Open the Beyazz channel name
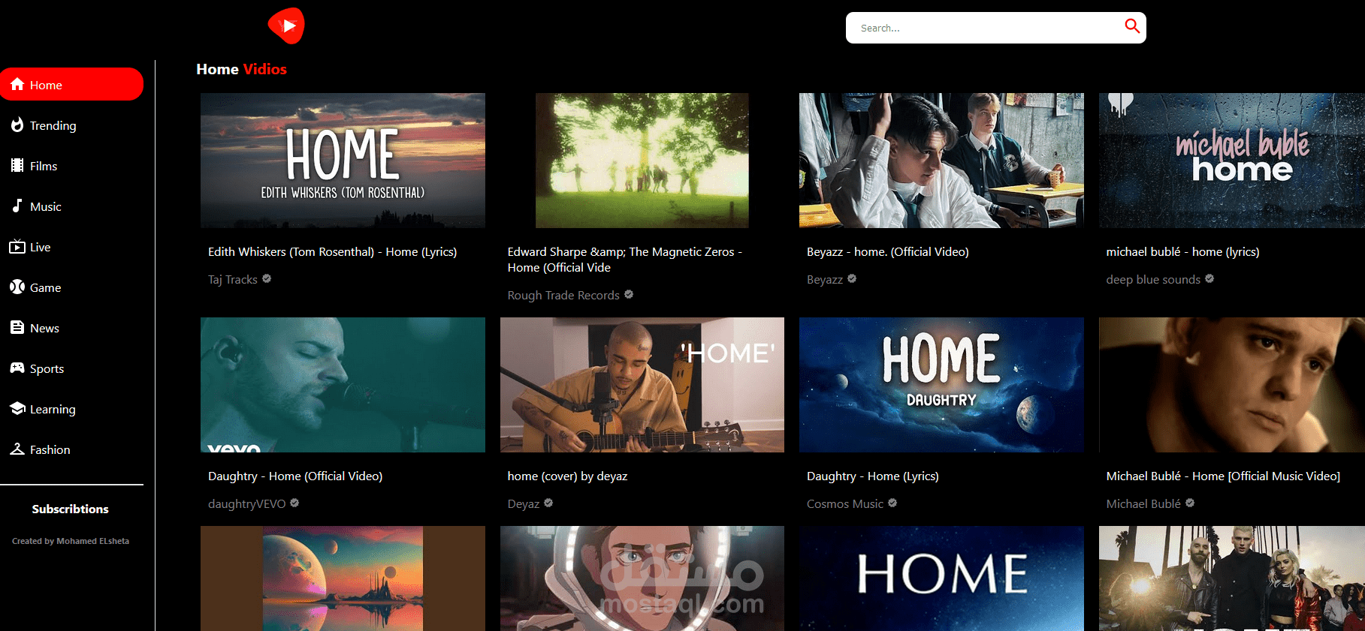1365x631 pixels. (x=825, y=280)
